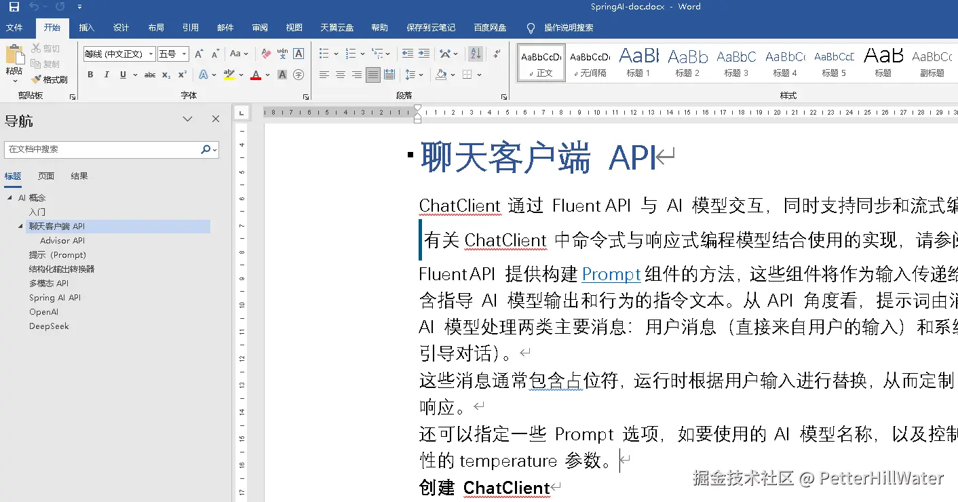Click the paragraph Shading paint bucket
The height and width of the screenshot is (502, 958).
coord(441,75)
